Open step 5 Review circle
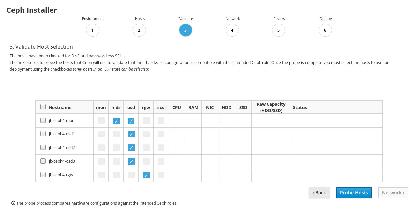 278,30
